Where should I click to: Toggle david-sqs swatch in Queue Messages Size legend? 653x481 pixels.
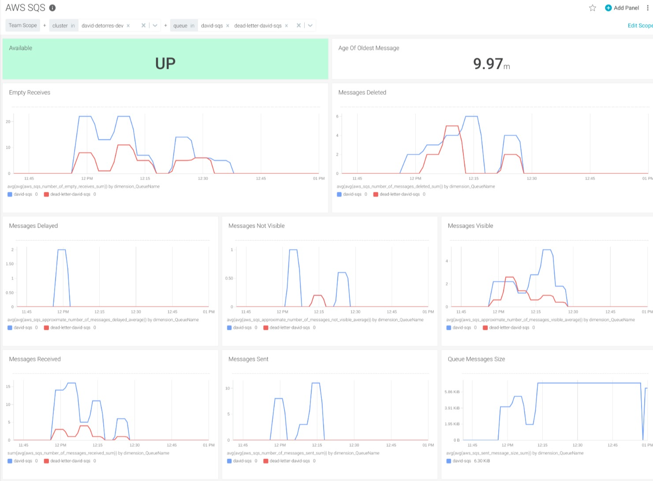click(449, 461)
